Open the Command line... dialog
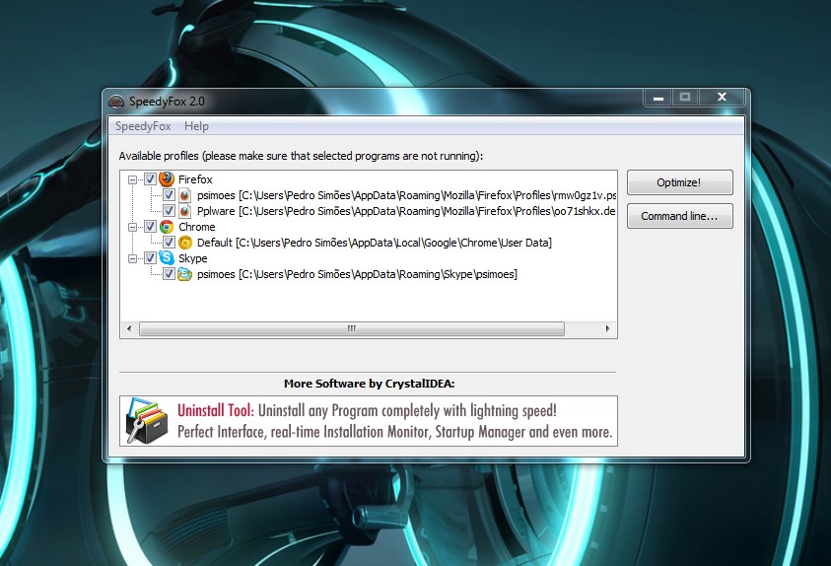The width and height of the screenshot is (831, 566). click(679, 216)
